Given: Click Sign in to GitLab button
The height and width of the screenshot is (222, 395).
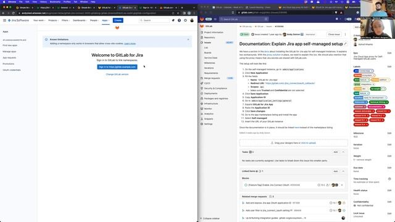Looking at the screenshot, I should tap(117, 67).
